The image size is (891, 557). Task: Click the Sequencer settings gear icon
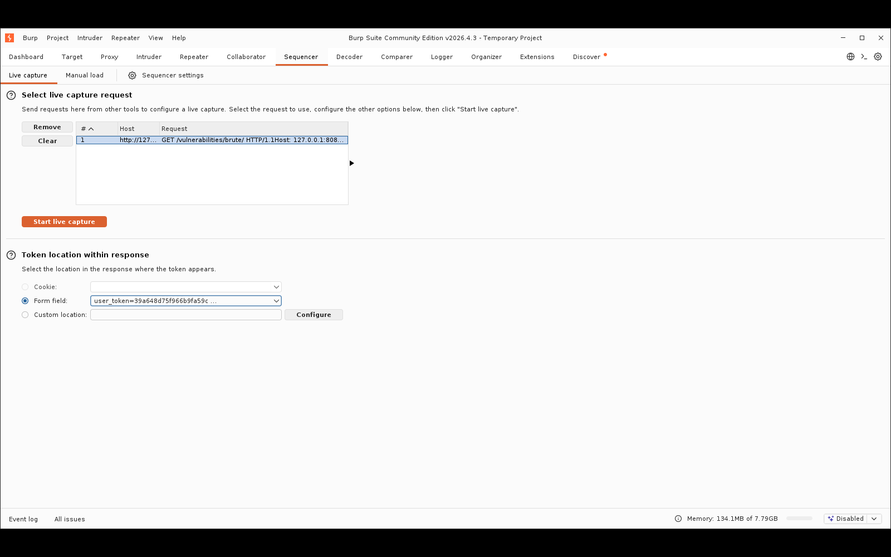pos(132,76)
